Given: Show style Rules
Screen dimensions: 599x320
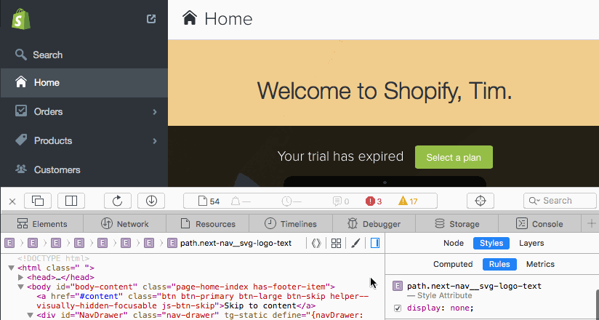Looking at the screenshot, I should pyautogui.click(x=499, y=264).
